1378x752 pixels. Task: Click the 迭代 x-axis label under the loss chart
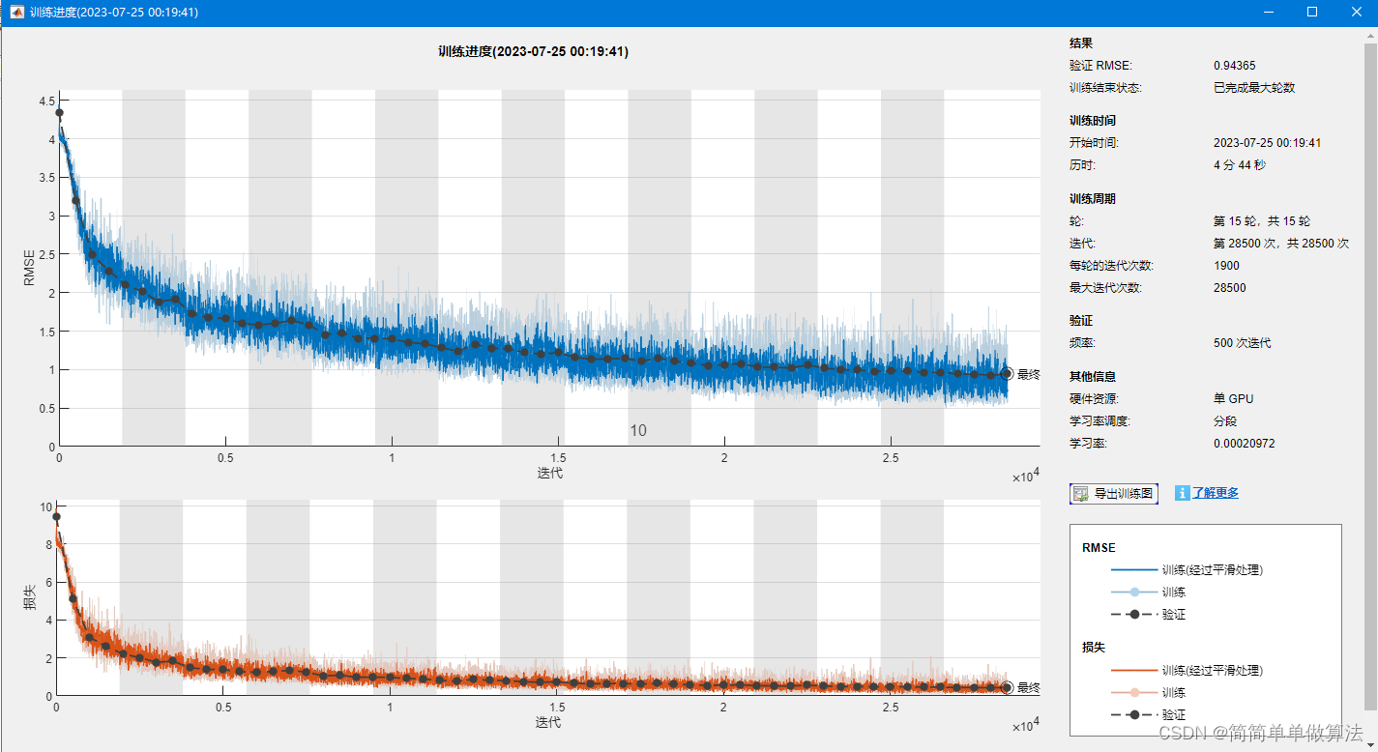point(547,722)
